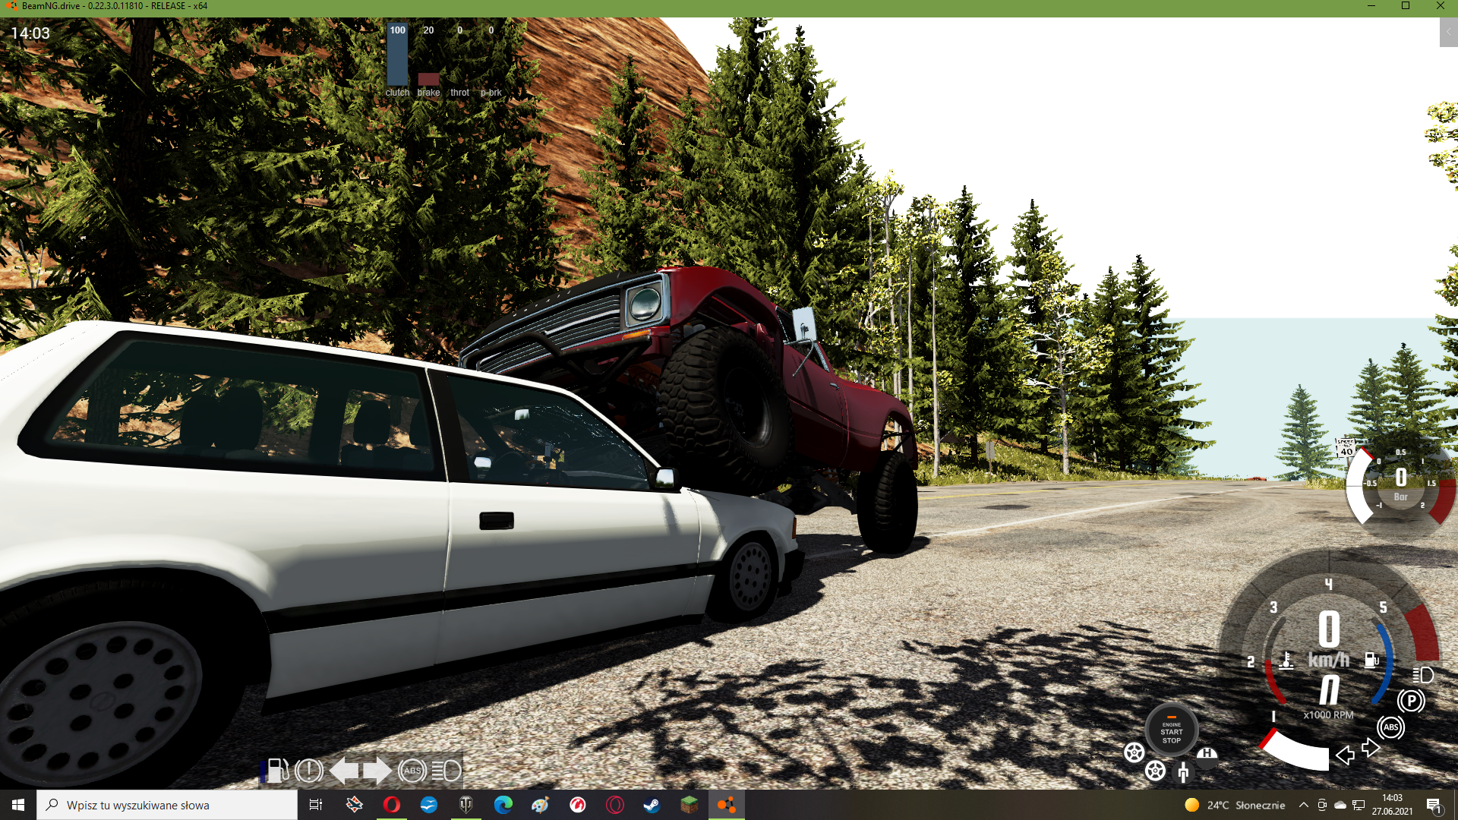The height and width of the screenshot is (820, 1458).
Task: Open the Paint palette app from taskbar
Action: [x=540, y=805]
